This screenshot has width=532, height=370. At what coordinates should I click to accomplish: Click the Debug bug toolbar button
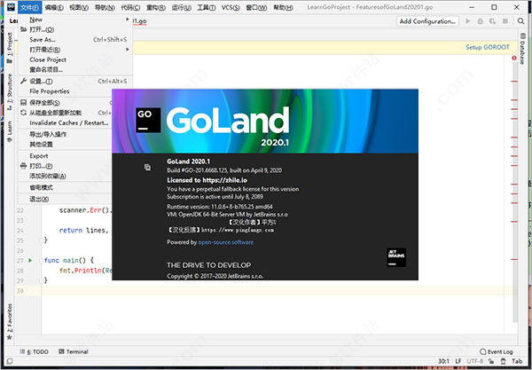tap(480, 21)
